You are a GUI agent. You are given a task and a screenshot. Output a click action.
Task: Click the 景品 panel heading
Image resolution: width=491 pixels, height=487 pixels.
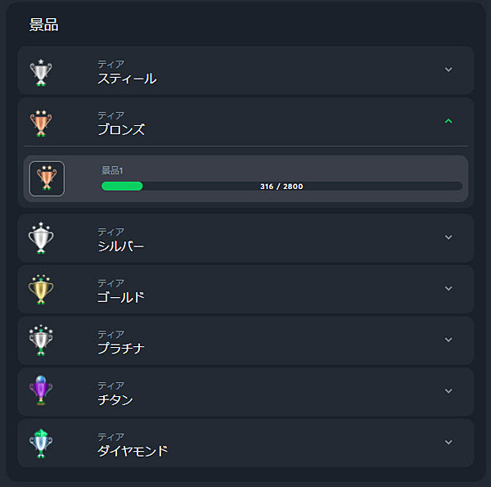click(x=44, y=25)
